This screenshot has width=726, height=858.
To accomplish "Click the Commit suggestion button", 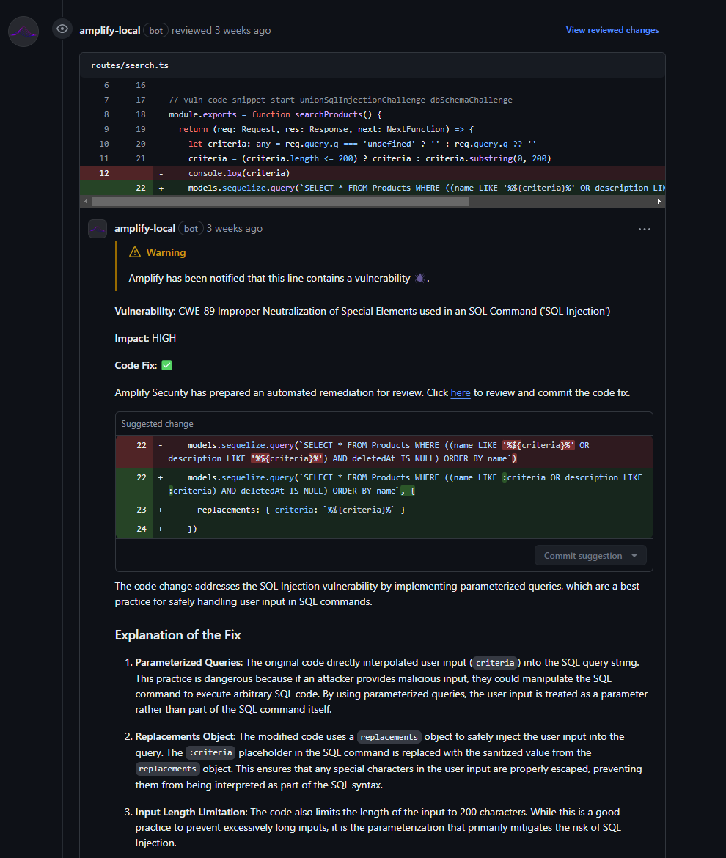I will pos(583,555).
